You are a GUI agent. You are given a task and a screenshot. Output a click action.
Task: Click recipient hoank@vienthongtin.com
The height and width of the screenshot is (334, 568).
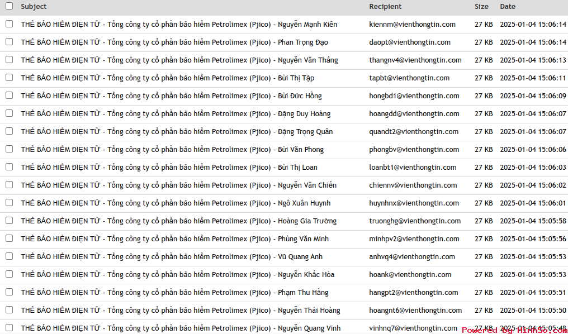point(410,275)
